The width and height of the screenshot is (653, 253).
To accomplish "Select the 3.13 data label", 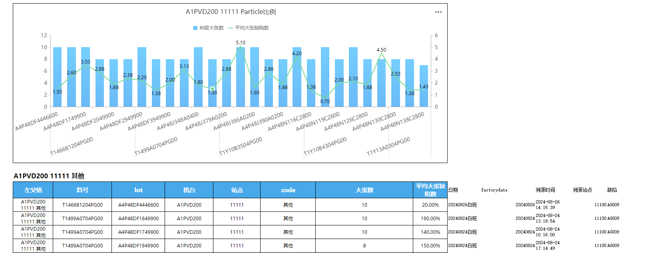I will [184, 66].
